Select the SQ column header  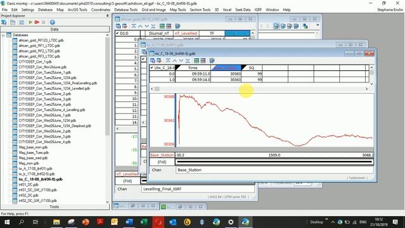[252, 68]
